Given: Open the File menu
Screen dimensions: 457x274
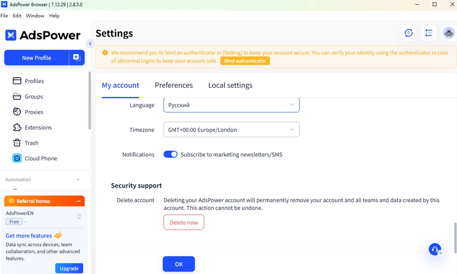Looking at the screenshot, I should point(4,16).
